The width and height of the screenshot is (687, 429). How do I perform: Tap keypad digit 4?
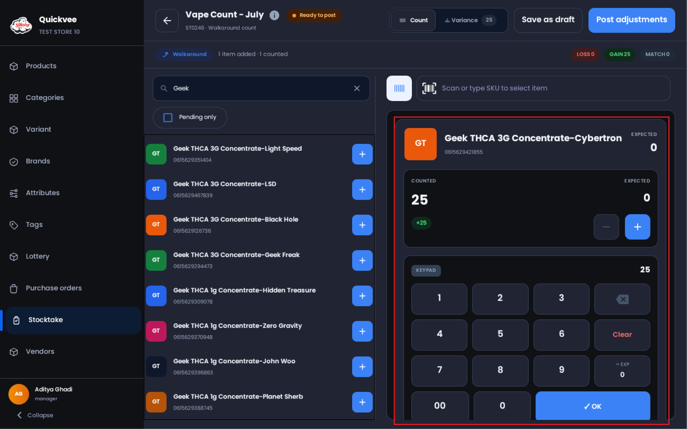(x=439, y=335)
